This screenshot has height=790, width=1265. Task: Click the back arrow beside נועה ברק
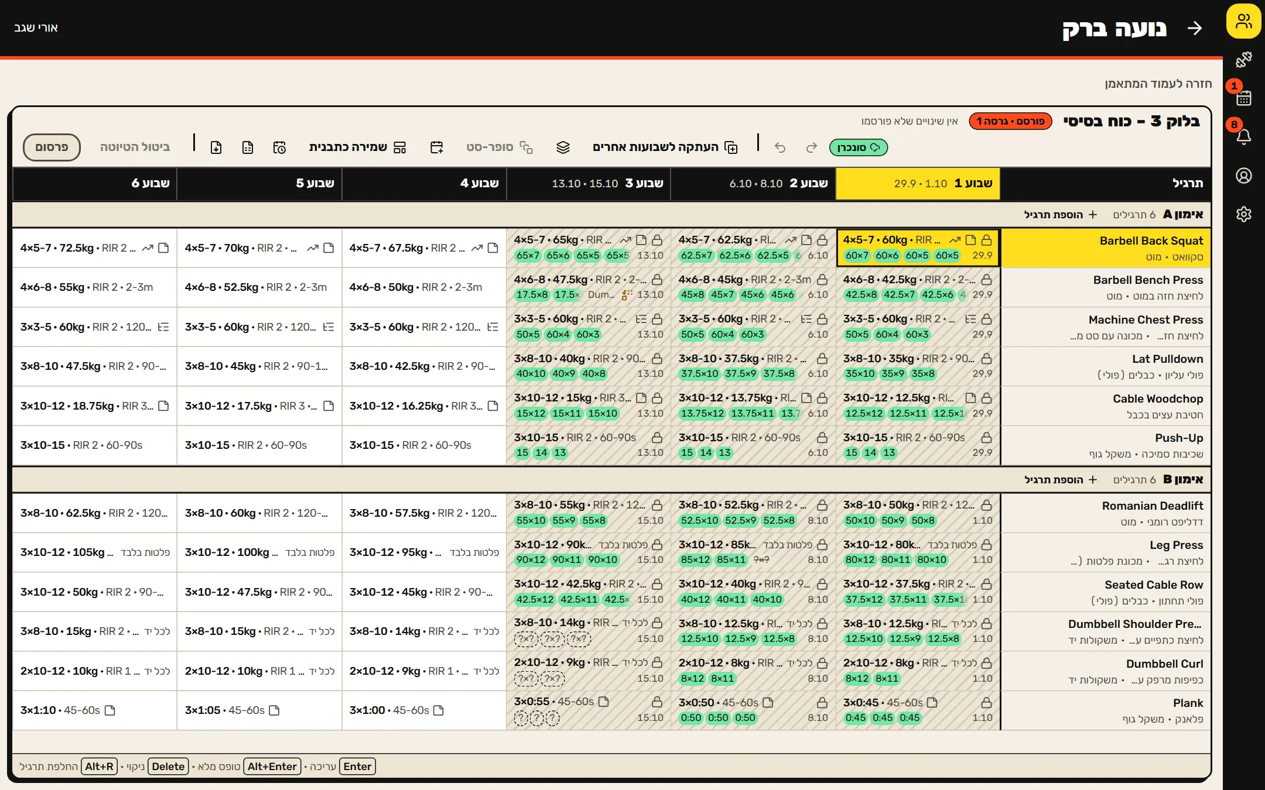point(1195,28)
